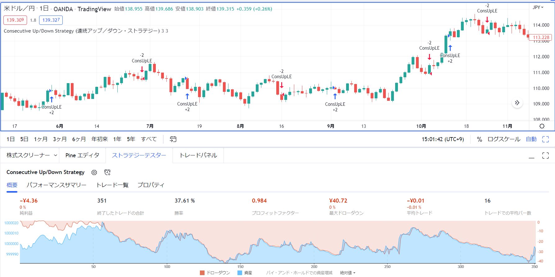The width and height of the screenshot is (555, 277).
Task: Set time range to 1日
Action: [11, 139]
